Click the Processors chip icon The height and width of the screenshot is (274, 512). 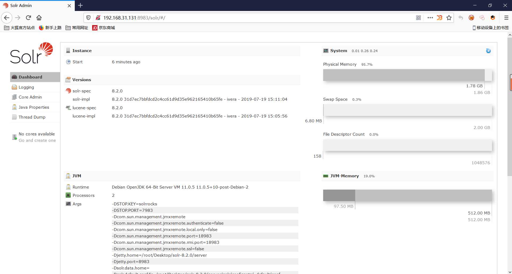click(x=68, y=195)
